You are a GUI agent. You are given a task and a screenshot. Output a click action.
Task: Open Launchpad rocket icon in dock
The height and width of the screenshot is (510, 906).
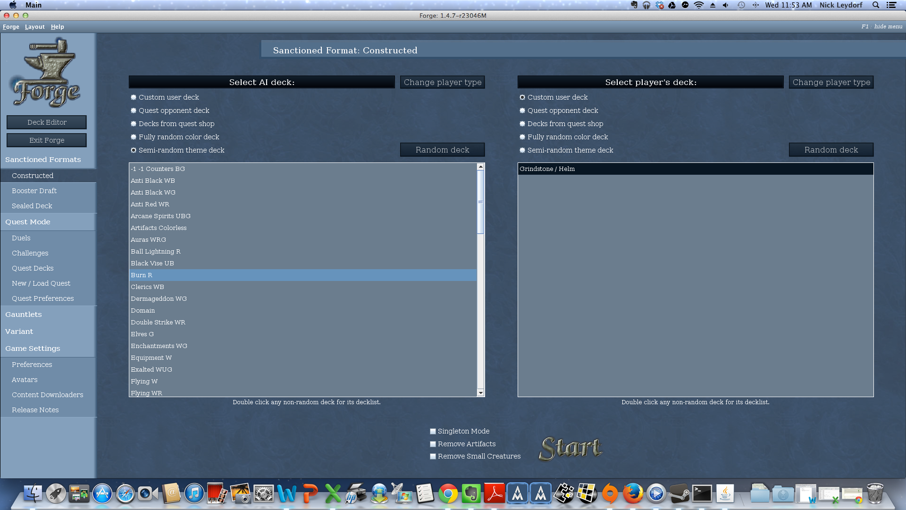pyautogui.click(x=56, y=493)
